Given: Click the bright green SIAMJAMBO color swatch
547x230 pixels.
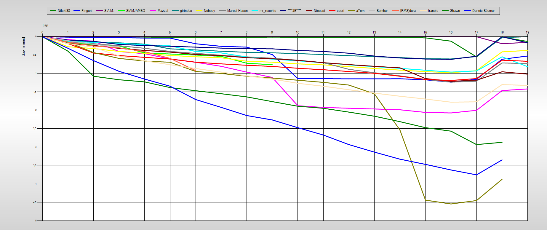Looking at the screenshot, I should tap(121, 11).
